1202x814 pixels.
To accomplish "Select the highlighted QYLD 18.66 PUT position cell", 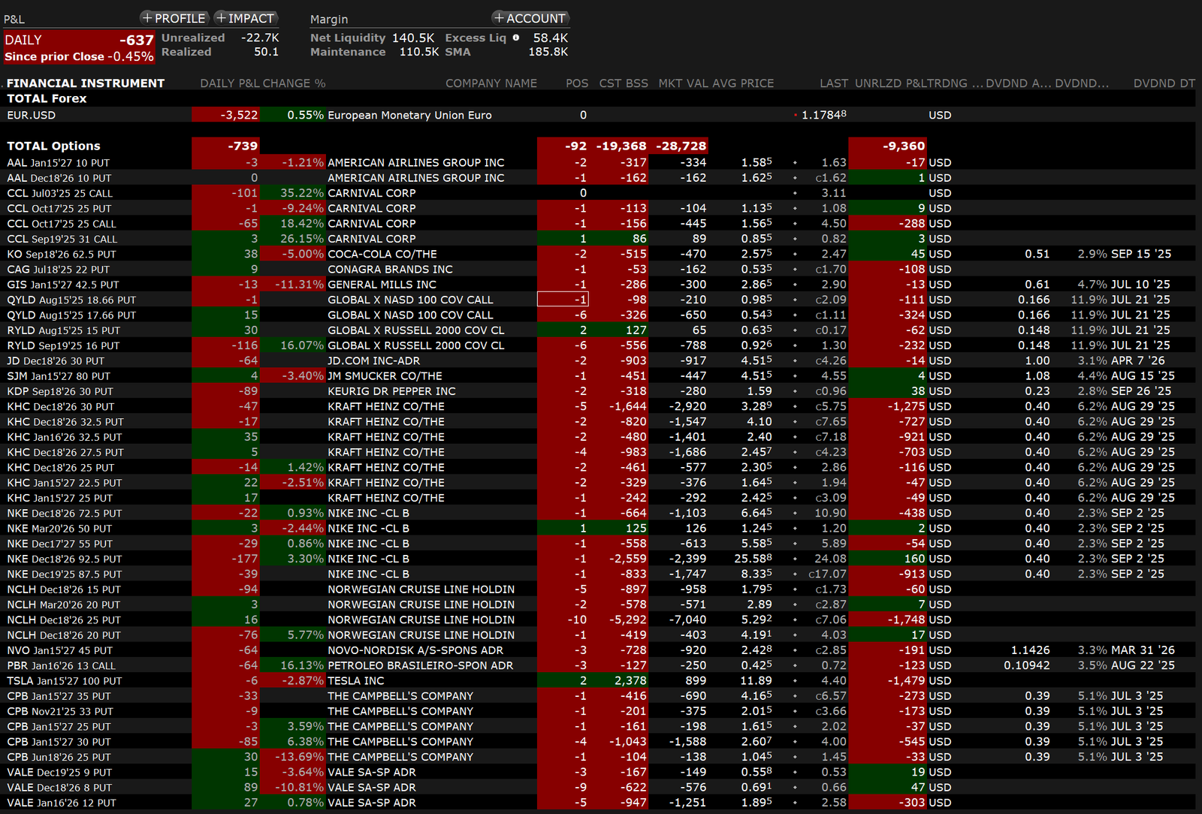I will (x=563, y=300).
